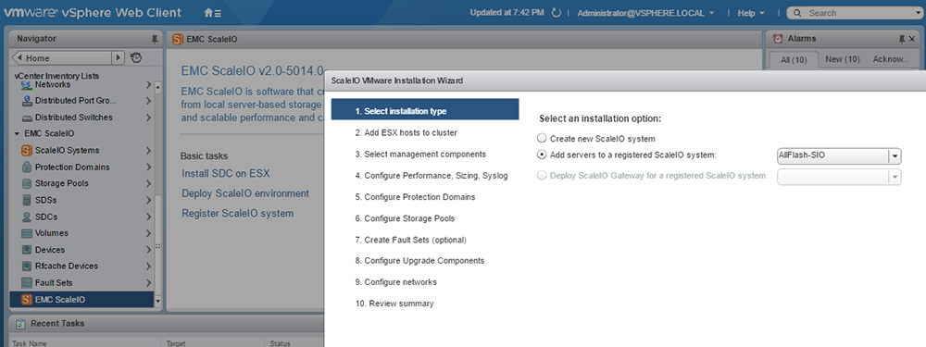Collapse the EMC ScaleIO tree section
This screenshot has height=347, width=926.
[17, 134]
